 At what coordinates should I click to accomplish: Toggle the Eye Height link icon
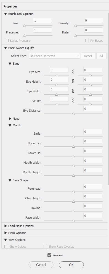[x=73, y=81]
